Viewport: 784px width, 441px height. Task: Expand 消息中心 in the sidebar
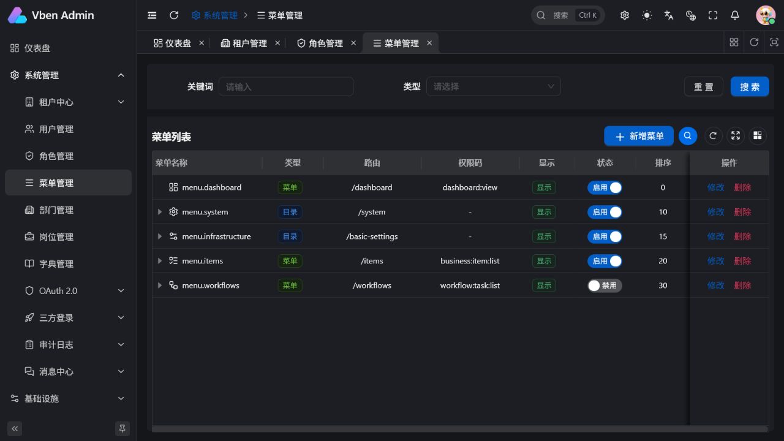68,372
